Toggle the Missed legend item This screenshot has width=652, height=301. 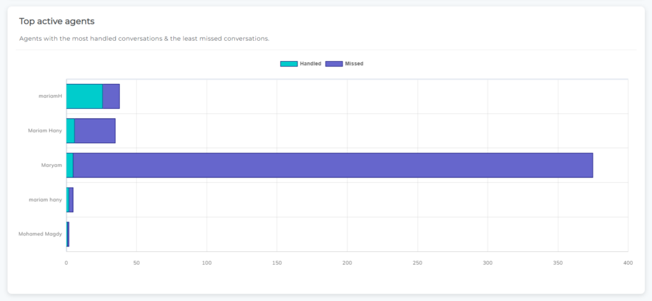[344, 64]
